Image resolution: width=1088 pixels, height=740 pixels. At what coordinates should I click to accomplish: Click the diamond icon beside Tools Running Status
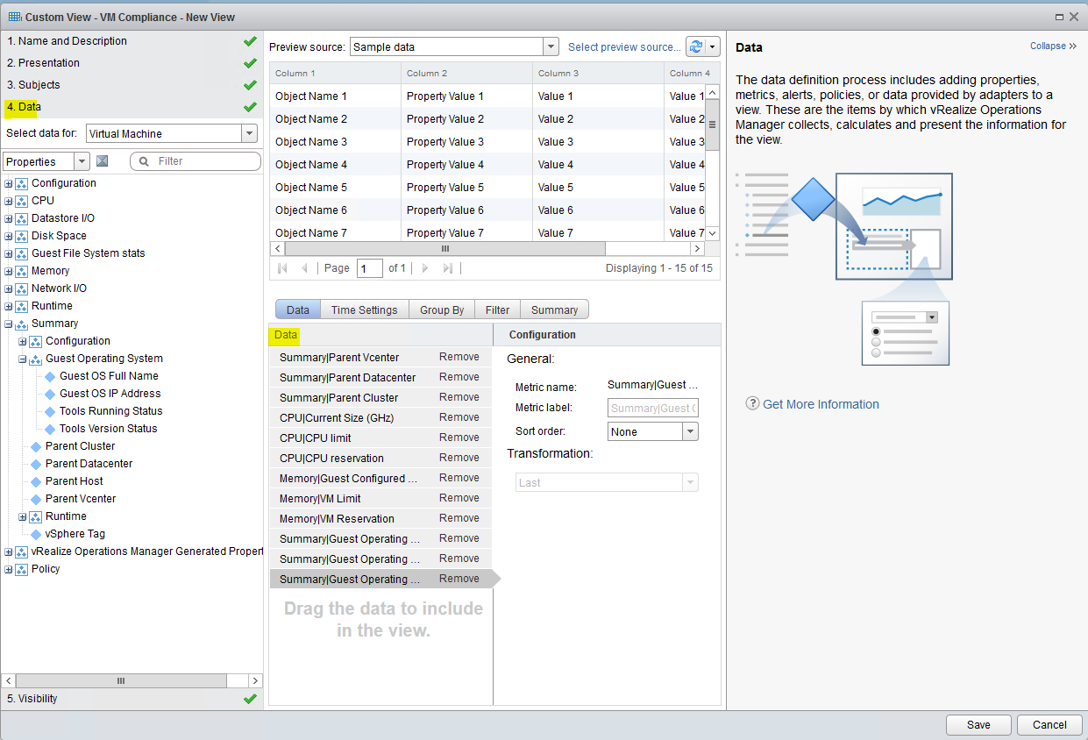[50, 411]
